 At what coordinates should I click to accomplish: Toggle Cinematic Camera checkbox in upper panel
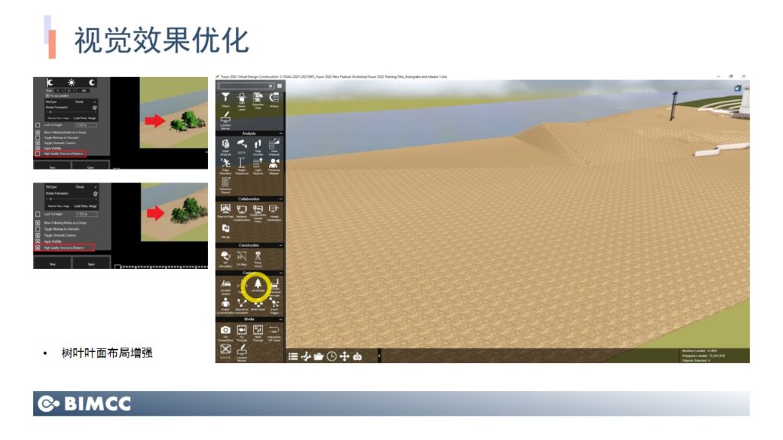click(x=37, y=143)
